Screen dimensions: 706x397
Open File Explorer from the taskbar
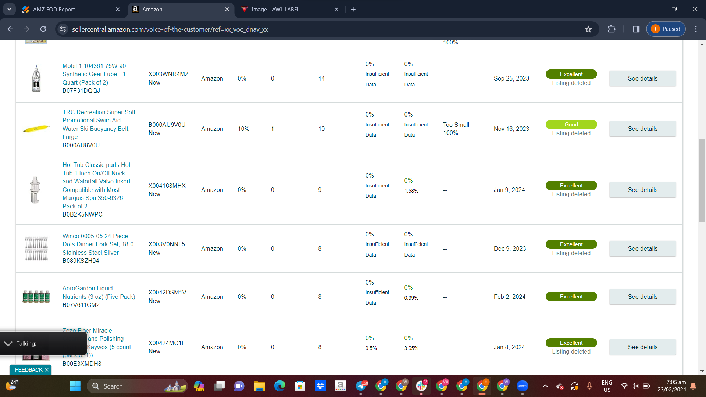point(259,386)
